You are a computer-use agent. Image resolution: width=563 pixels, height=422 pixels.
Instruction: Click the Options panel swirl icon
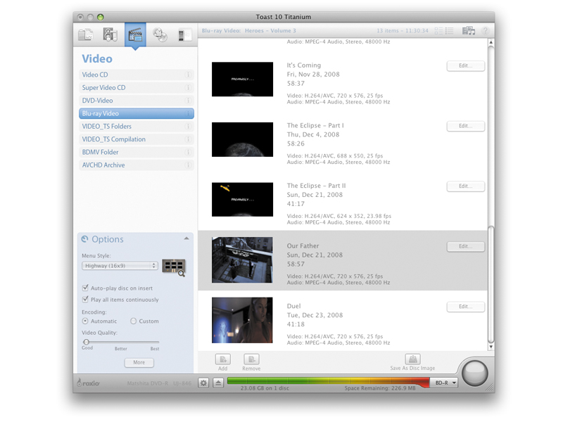pos(84,239)
